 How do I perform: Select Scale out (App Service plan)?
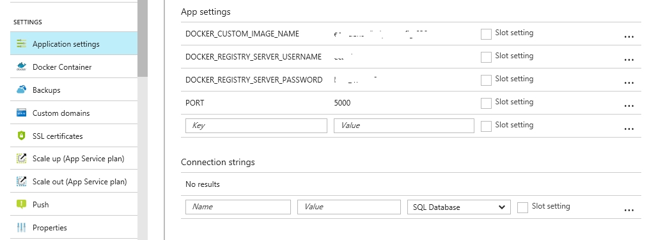74,181
